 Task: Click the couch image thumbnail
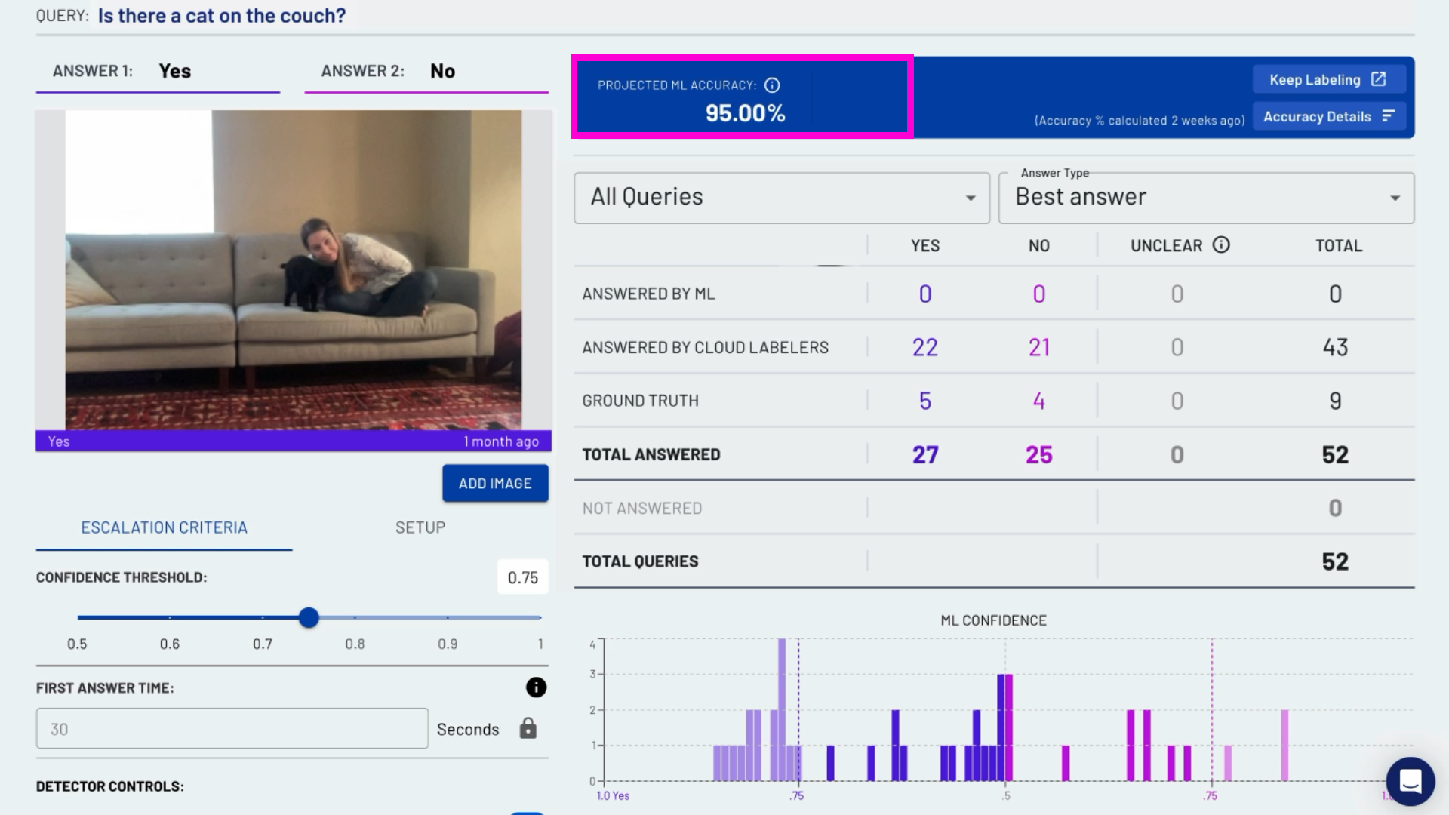click(x=294, y=270)
